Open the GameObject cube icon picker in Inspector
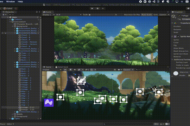The image size is (190, 126). click(x=174, y=16)
